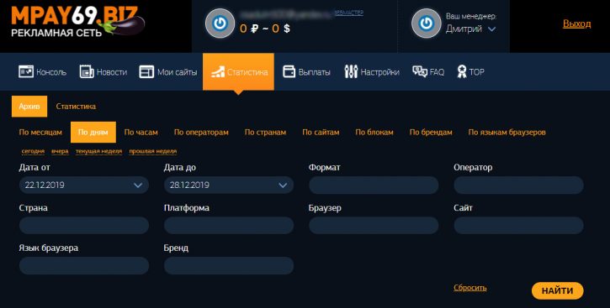
Task: Select the По часам report tab
Action: pyautogui.click(x=141, y=133)
